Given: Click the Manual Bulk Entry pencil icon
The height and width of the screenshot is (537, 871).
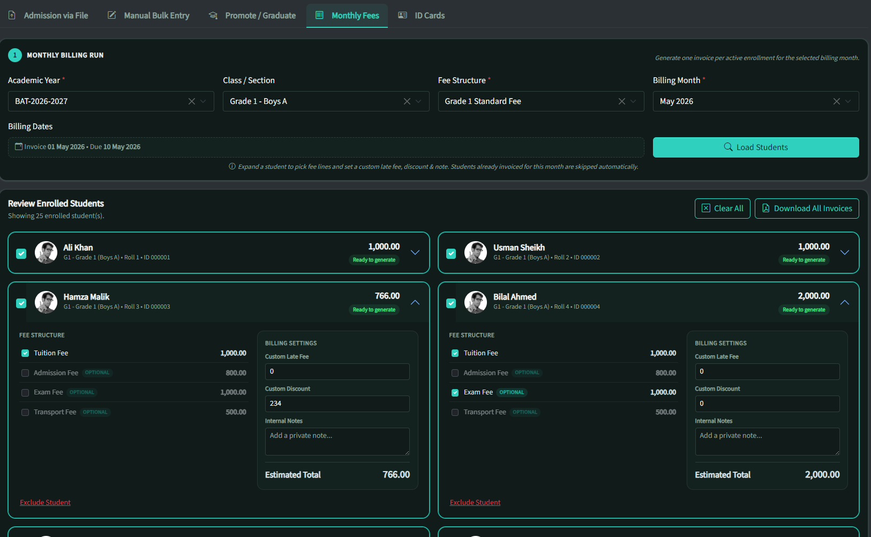Looking at the screenshot, I should (x=112, y=16).
